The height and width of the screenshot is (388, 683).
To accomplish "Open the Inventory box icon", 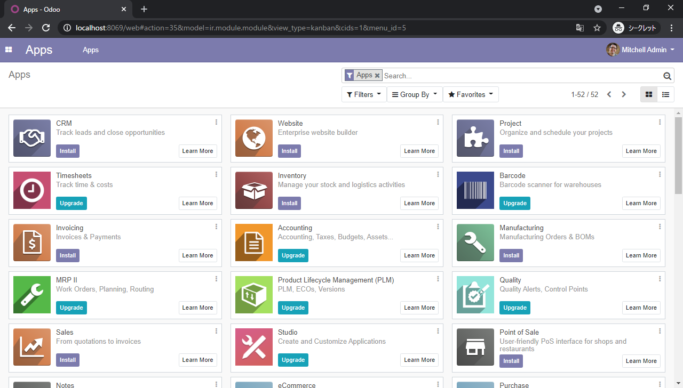I will 254,190.
